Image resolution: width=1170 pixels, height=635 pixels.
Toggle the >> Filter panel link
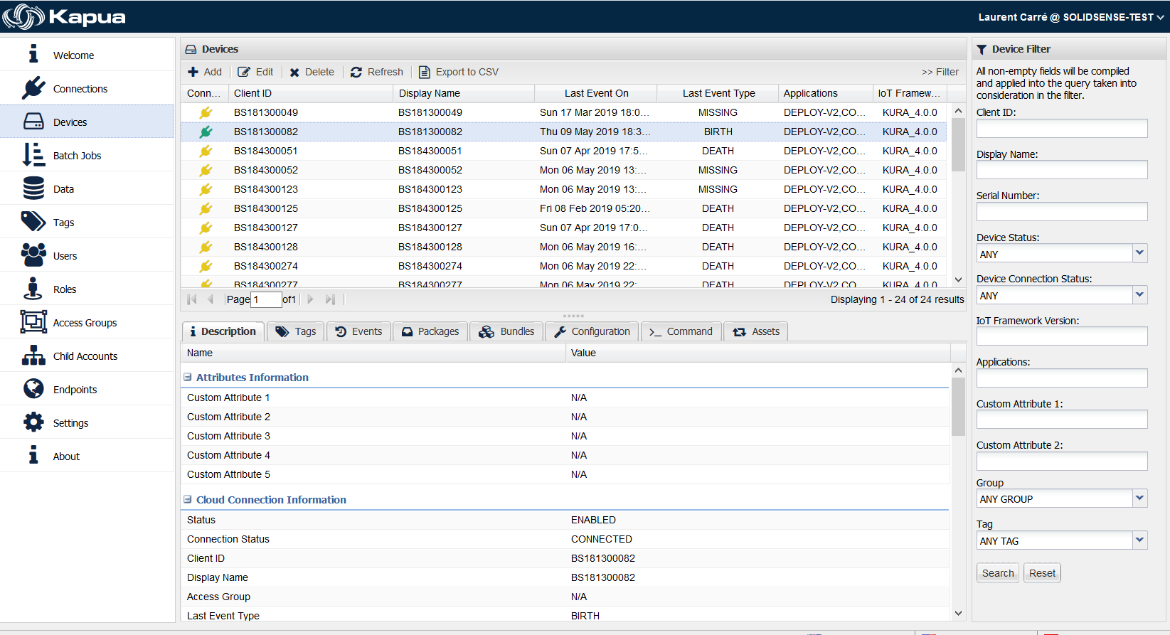click(x=940, y=72)
